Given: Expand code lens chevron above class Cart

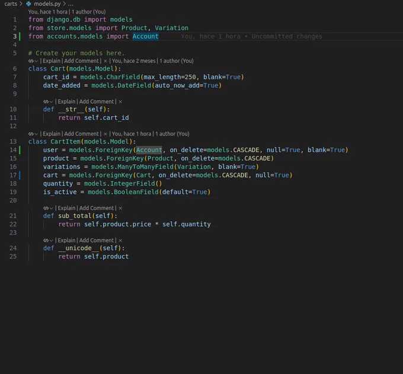Looking at the screenshot, I should pyautogui.click(x=36, y=61).
